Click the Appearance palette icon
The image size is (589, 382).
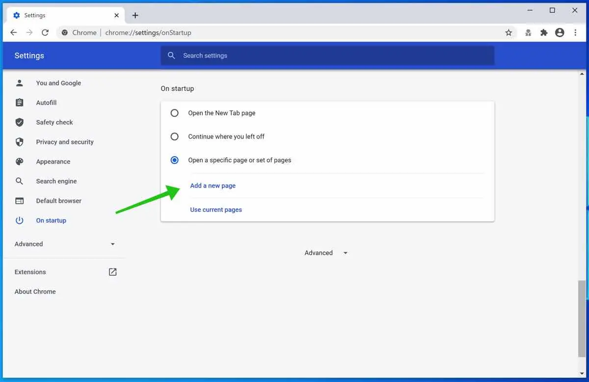coord(20,162)
